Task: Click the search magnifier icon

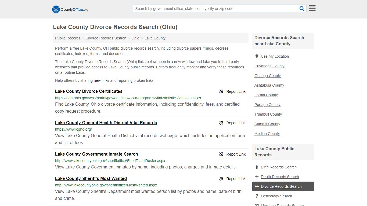Action: tap(302, 9)
